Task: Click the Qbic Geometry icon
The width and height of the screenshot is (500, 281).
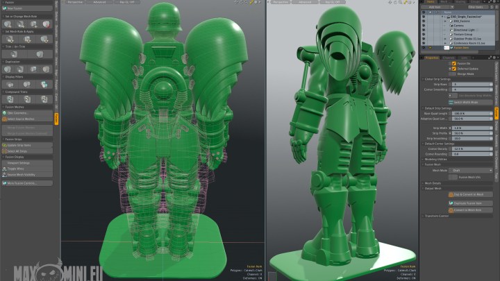Action: point(4,113)
